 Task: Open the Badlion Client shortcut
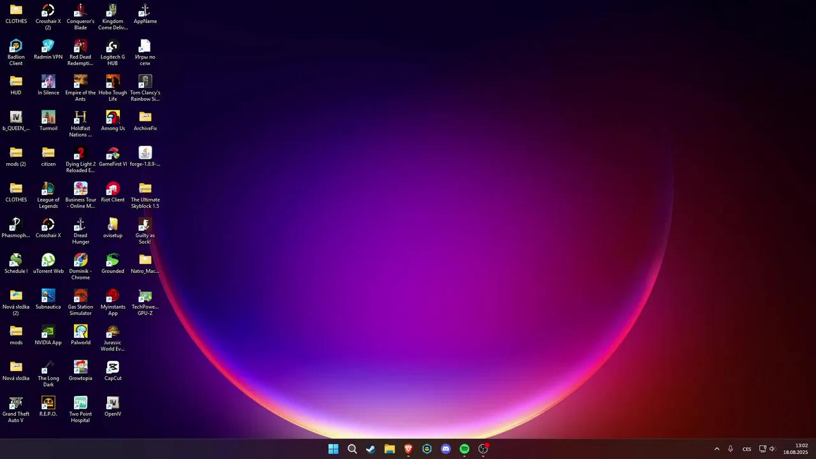(x=16, y=53)
